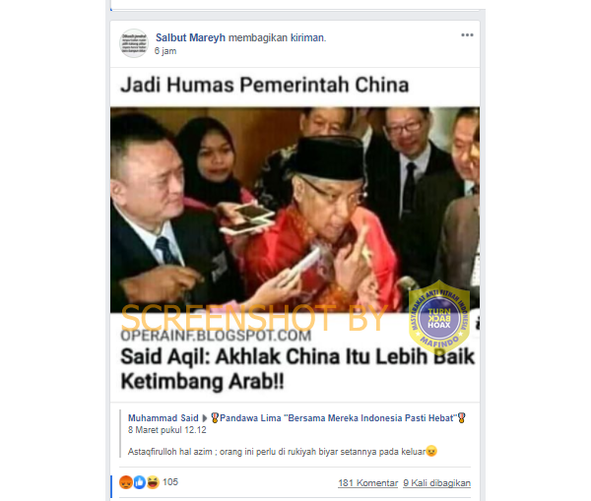Click the angry reaction emoji icon

coord(126,482)
